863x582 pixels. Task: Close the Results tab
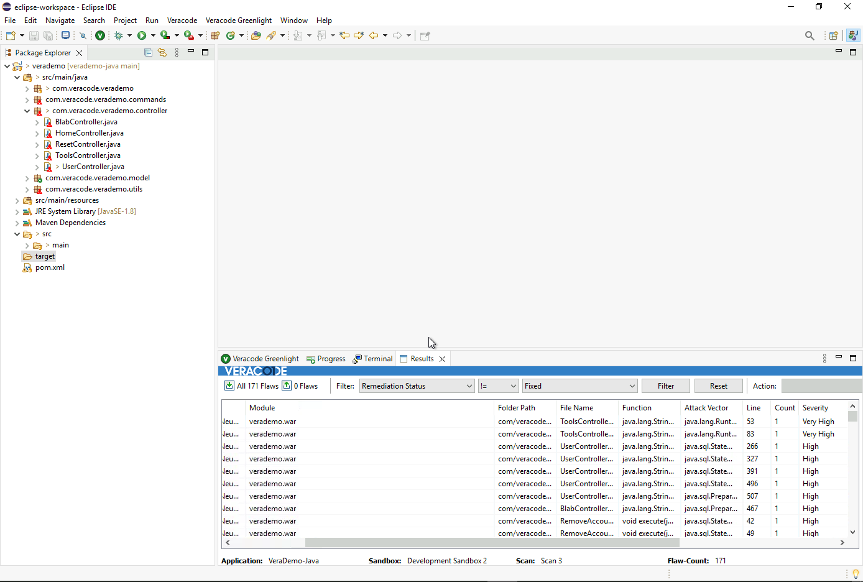point(442,359)
